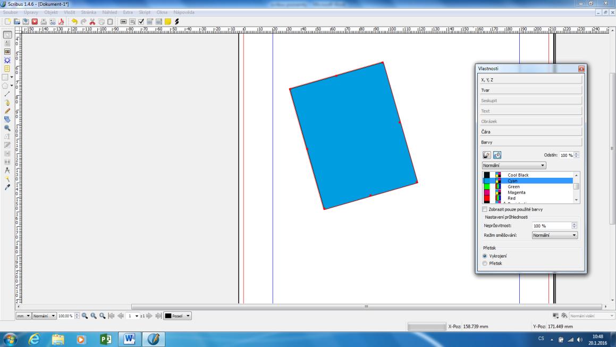Open the Objekt menu
Image resolution: width=616 pixels, height=347 pixels.
click(x=51, y=12)
